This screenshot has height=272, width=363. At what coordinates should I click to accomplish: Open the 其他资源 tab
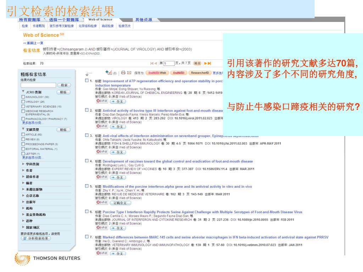tap(144, 20)
